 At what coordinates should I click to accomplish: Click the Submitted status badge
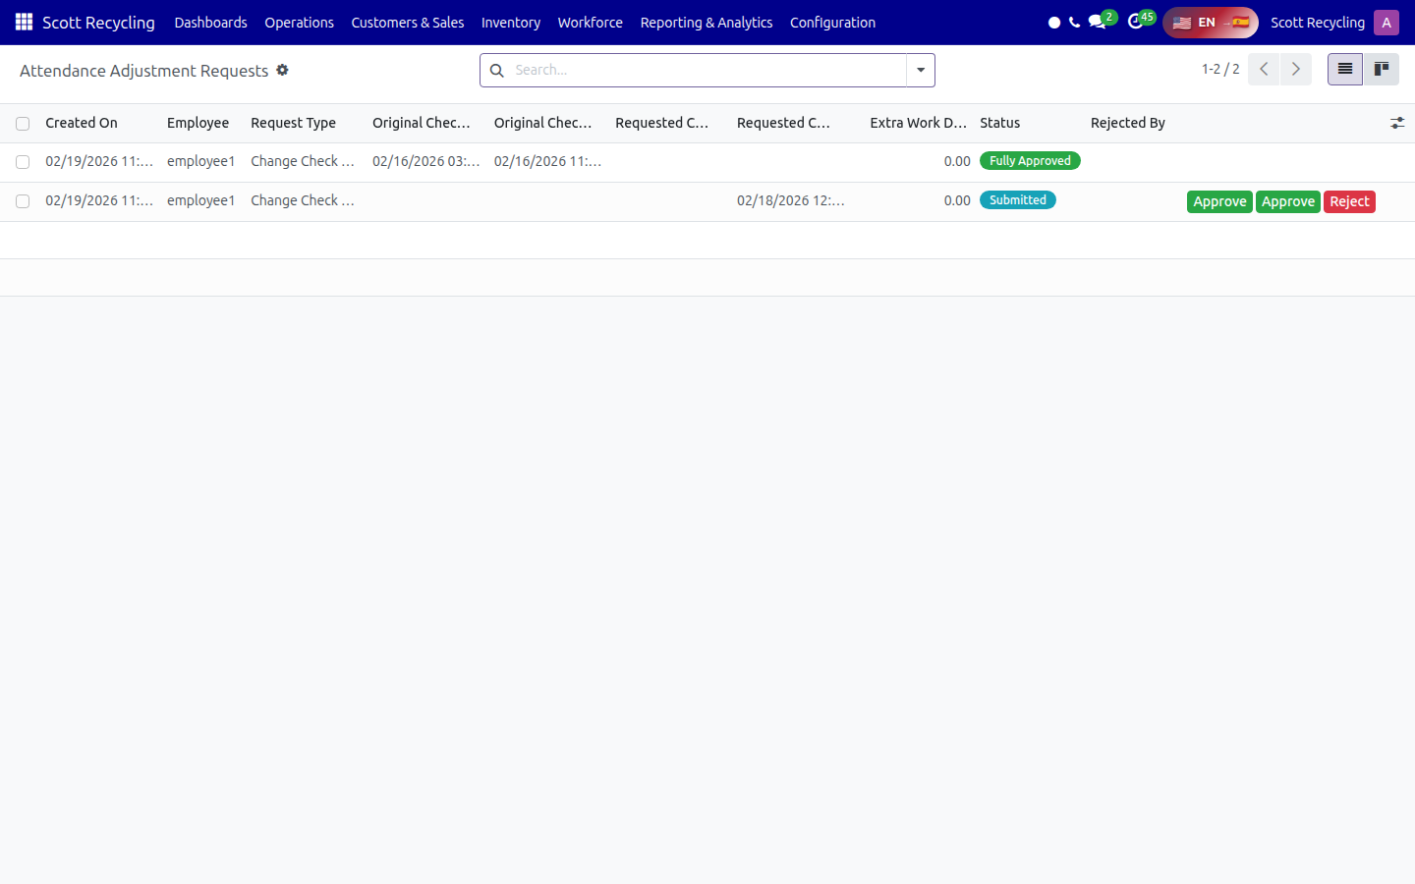[1018, 200]
